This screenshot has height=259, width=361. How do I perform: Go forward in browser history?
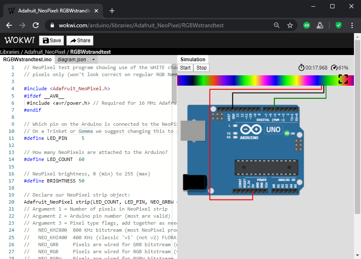click(22, 25)
